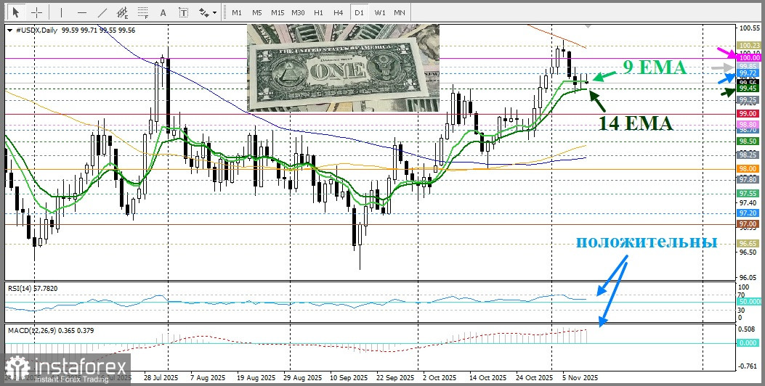Switch chart to H4 timeframe
Image resolution: width=765 pixels, height=386 pixels.
pyautogui.click(x=339, y=12)
